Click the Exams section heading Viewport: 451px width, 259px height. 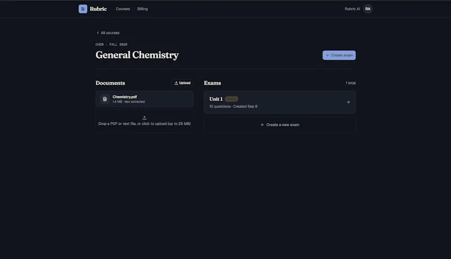(x=213, y=83)
